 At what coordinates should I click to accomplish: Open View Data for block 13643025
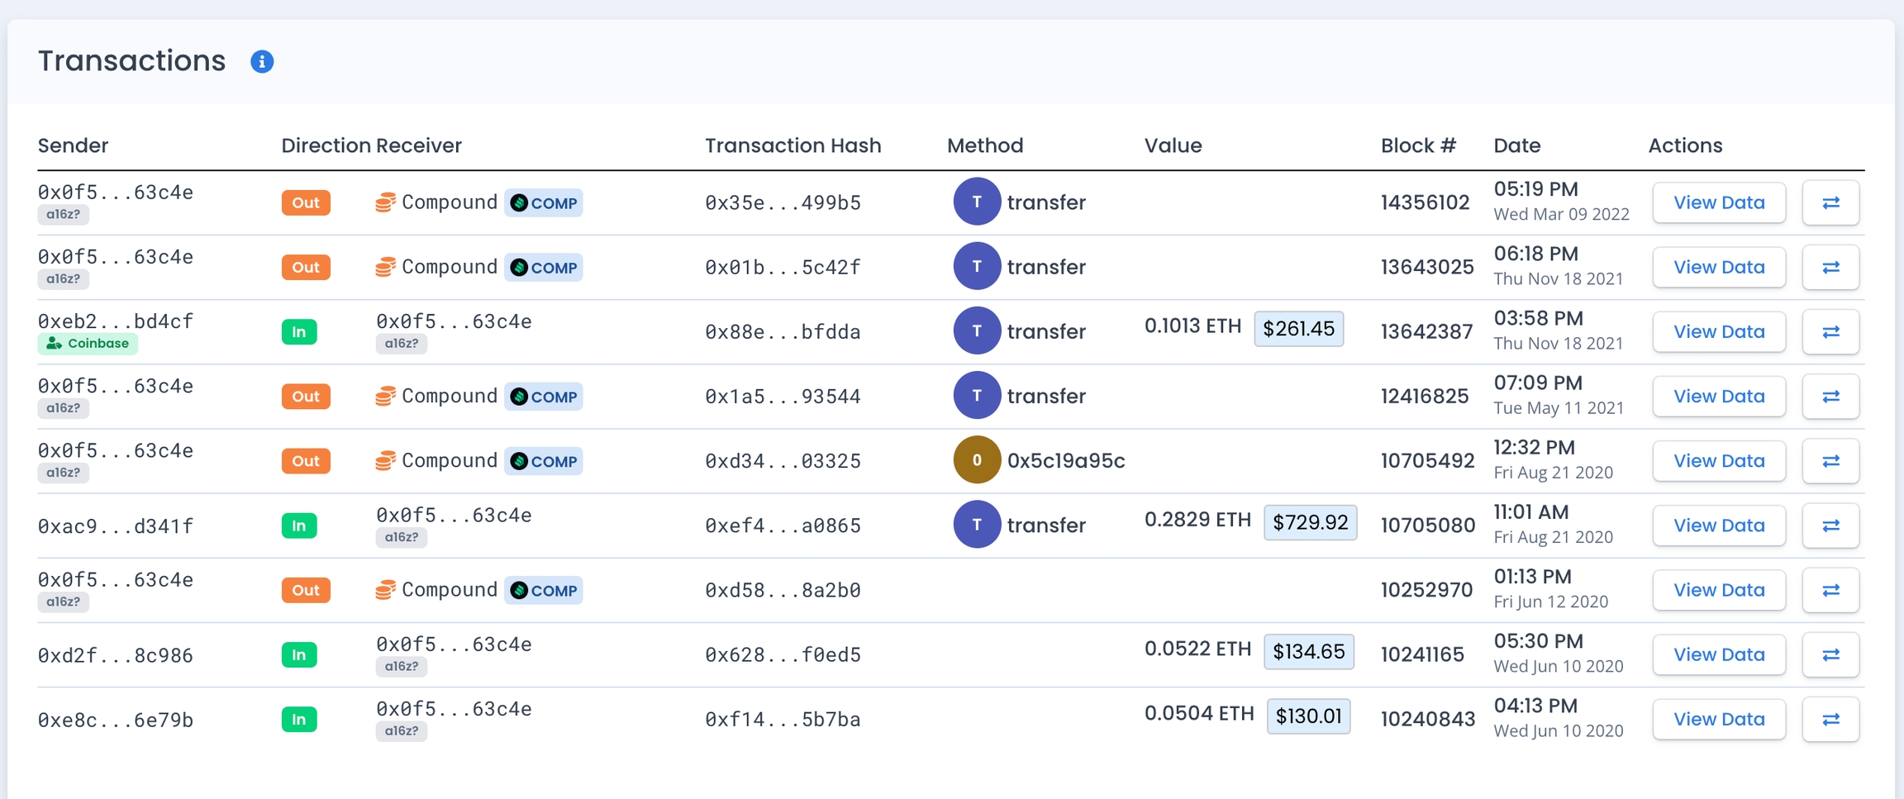[x=1718, y=267]
